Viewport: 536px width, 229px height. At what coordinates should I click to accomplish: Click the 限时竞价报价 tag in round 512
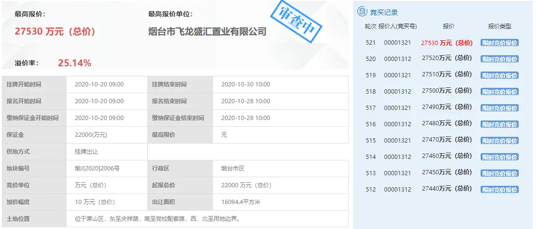(500, 190)
